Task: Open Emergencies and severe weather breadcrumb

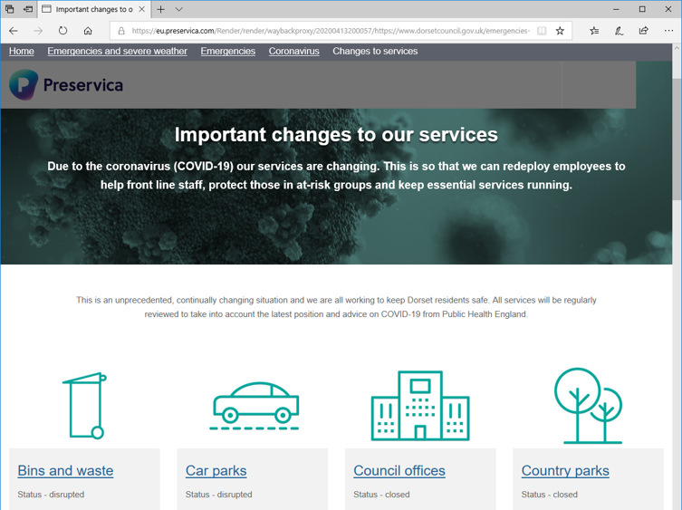Action: [x=118, y=52]
